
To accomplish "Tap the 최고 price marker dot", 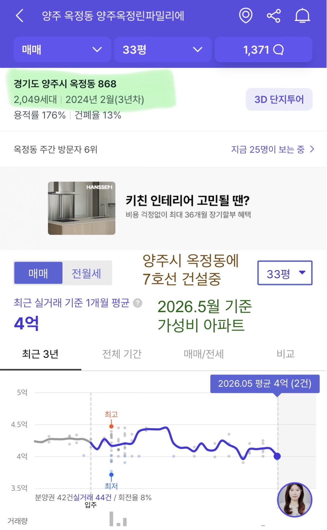I will point(111,426).
